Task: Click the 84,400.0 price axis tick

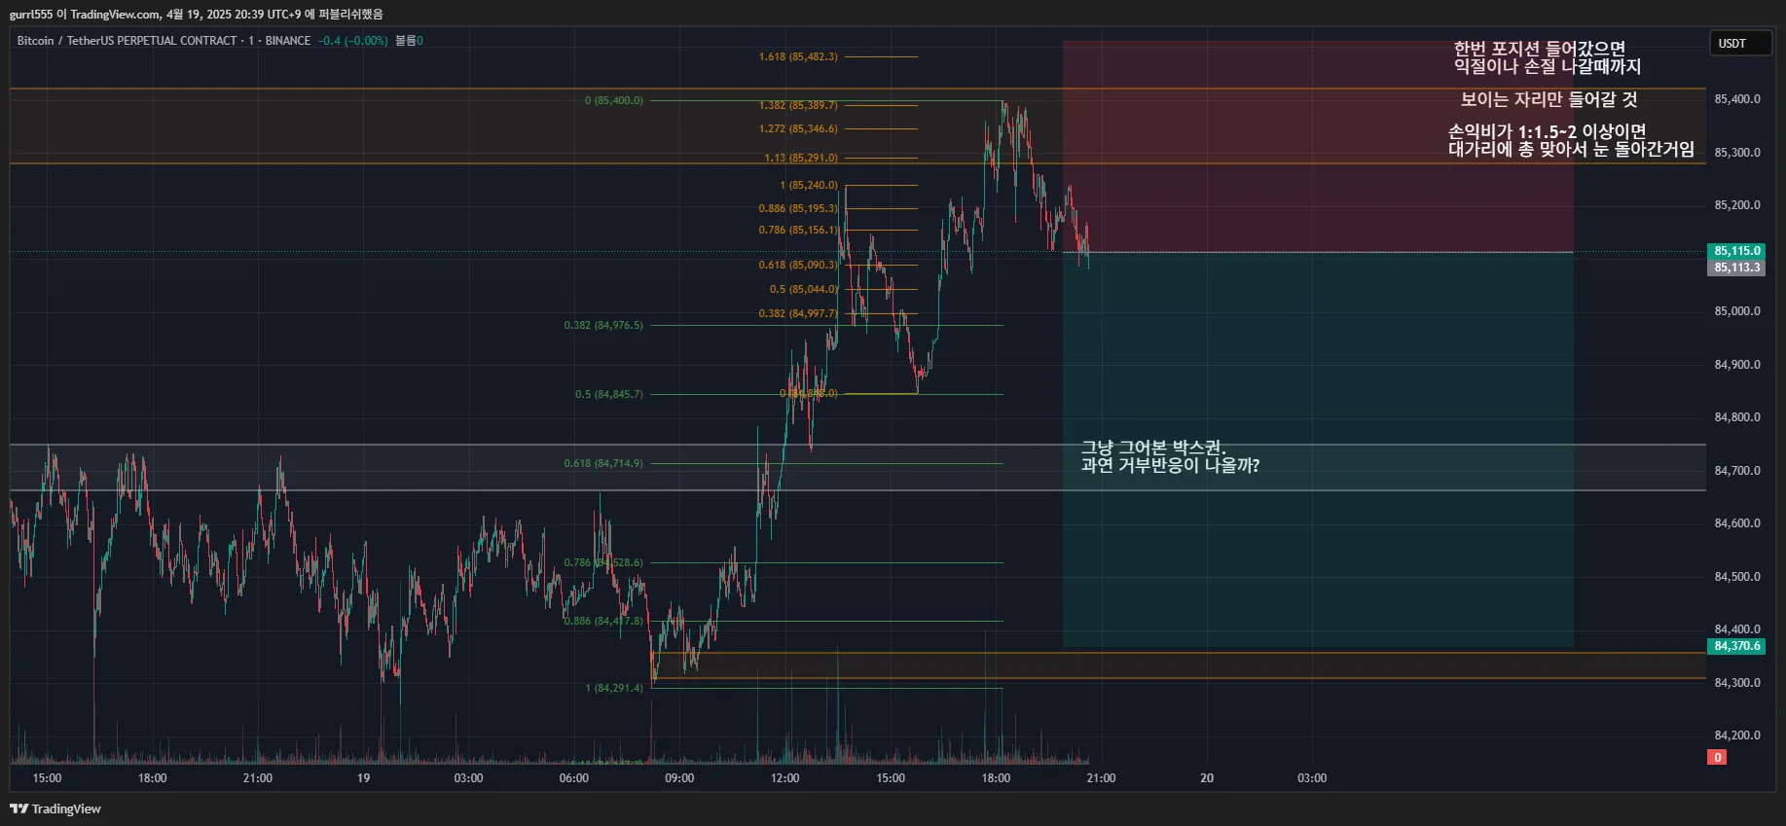Action: click(1737, 629)
